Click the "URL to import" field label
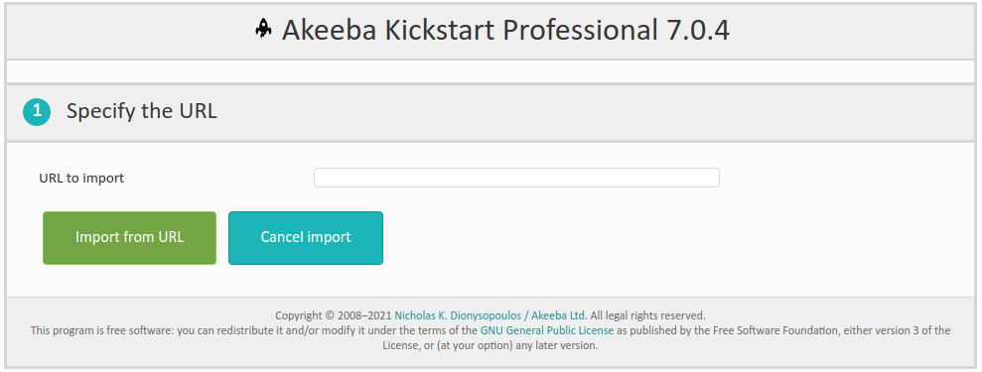982x372 pixels. point(81,179)
